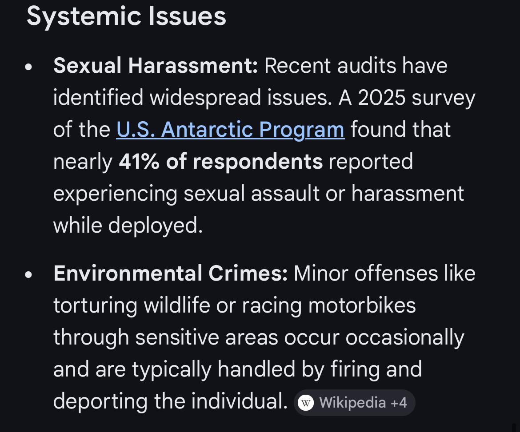The width and height of the screenshot is (520, 432).
Task: Click the text while deployed
Action: (x=128, y=226)
